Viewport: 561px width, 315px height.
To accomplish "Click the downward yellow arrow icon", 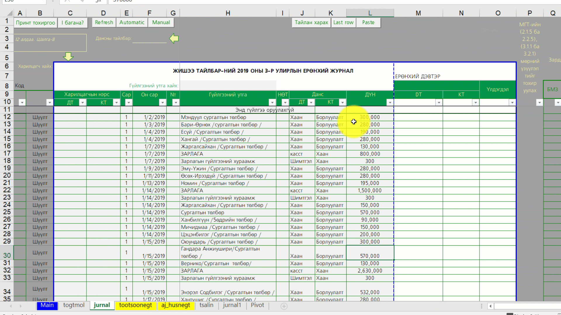I will pyautogui.click(x=68, y=56).
